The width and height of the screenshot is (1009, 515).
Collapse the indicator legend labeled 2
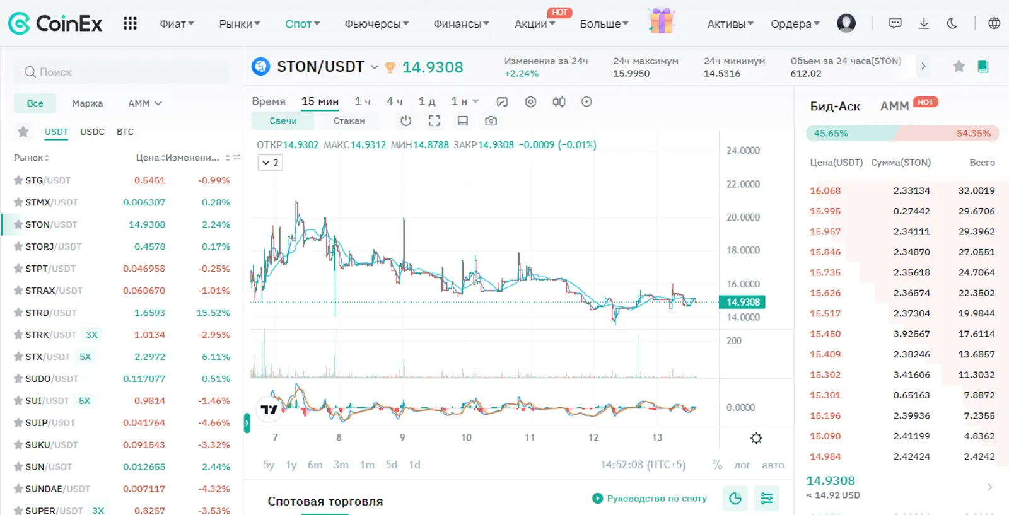click(x=270, y=163)
